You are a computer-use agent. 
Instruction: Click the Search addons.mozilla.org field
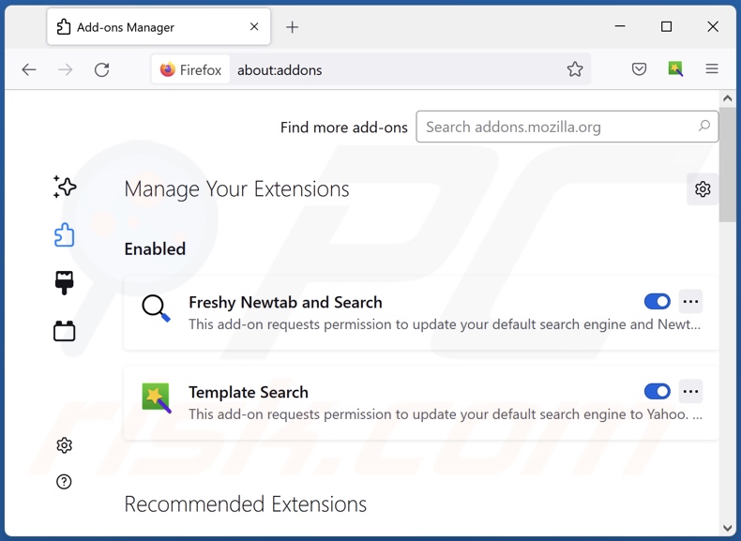click(559, 127)
